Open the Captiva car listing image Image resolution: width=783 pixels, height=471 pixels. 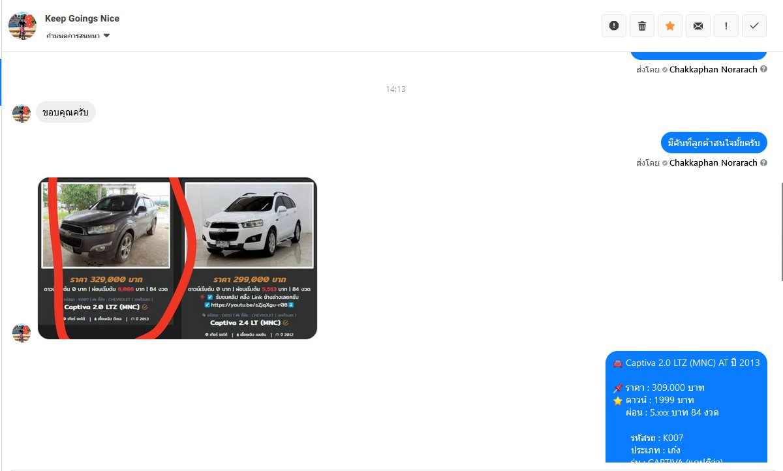(177, 258)
